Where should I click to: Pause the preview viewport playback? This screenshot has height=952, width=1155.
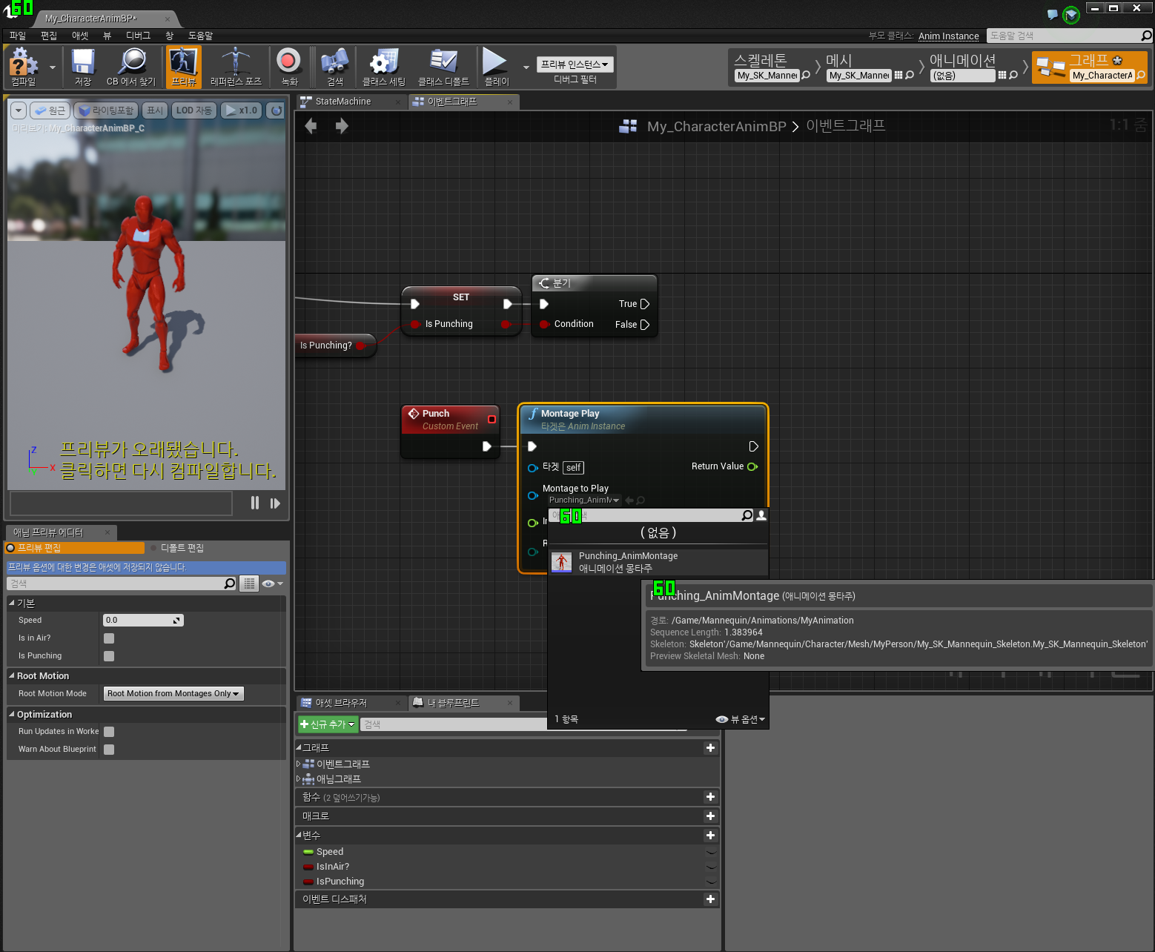255,503
